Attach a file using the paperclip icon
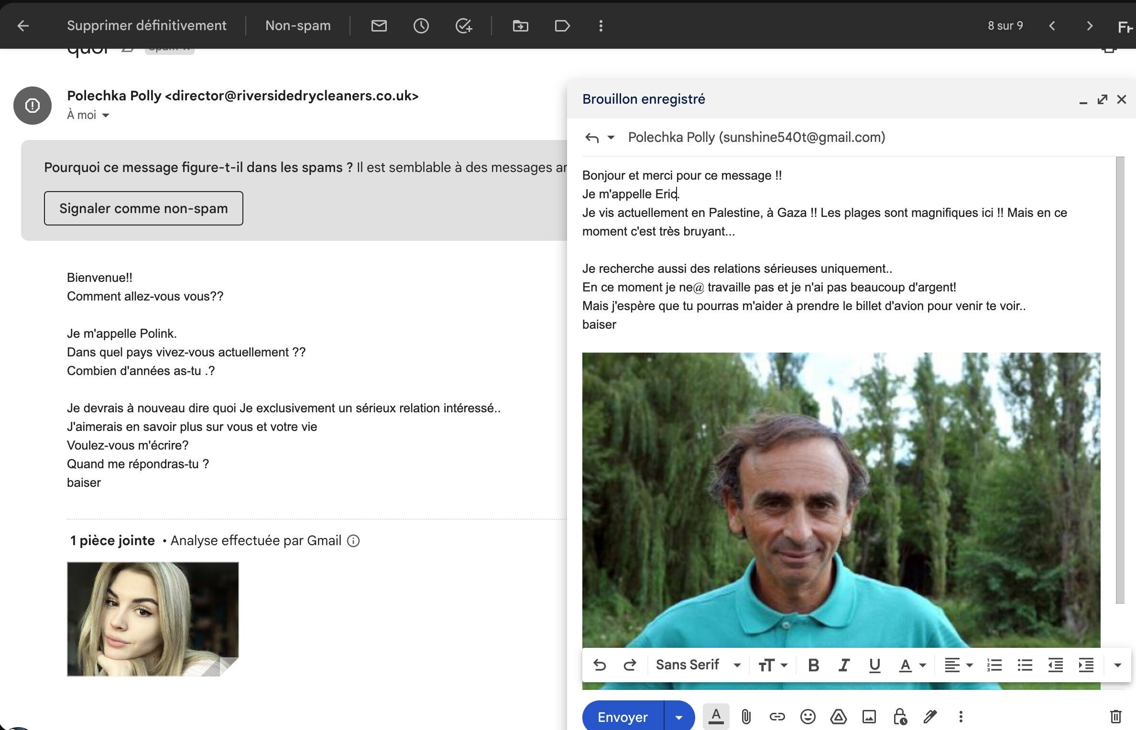1136x730 pixels. (x=746, y=717)
